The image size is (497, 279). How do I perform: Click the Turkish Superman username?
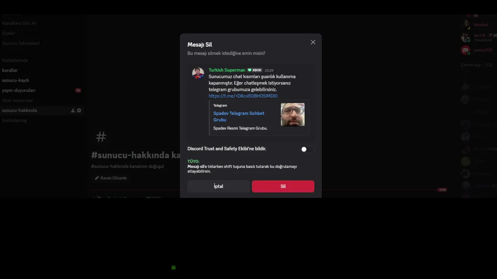227,70
